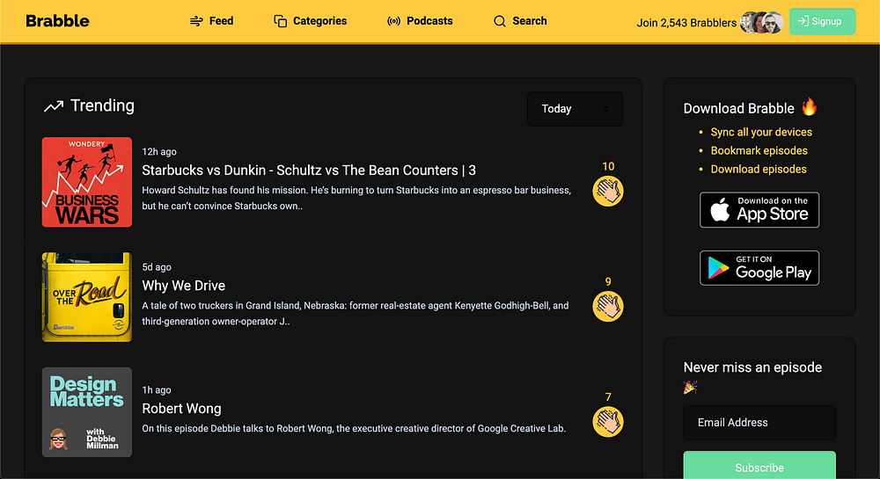Open the Business Wars podcast cover
Screen dimensions: 880x479
tap(87, 182)
